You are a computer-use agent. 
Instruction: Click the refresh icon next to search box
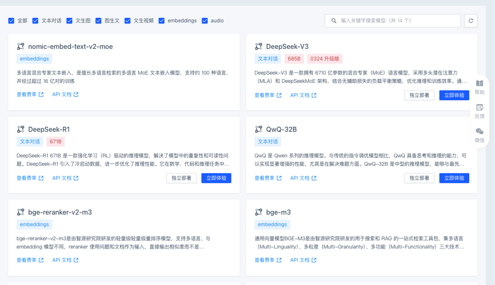pyautogui.click(x=471, y=21)
